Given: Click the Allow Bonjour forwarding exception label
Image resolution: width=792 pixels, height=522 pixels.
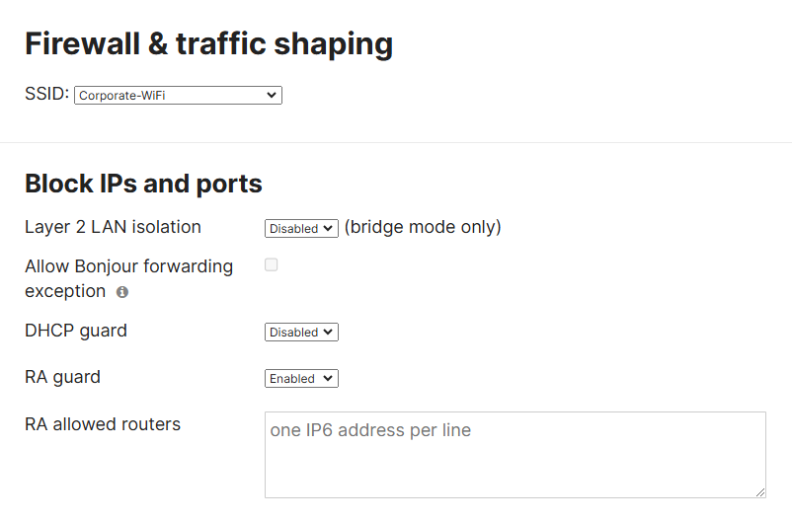Looking at the screenshot, I should tap(128, 278).
